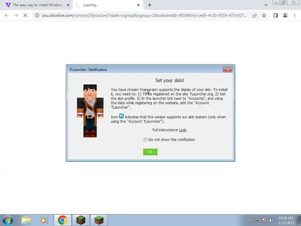This screenshot has height=226, width=301.
Task: Open the network status tray icon
Action: [x=257, y=220]
